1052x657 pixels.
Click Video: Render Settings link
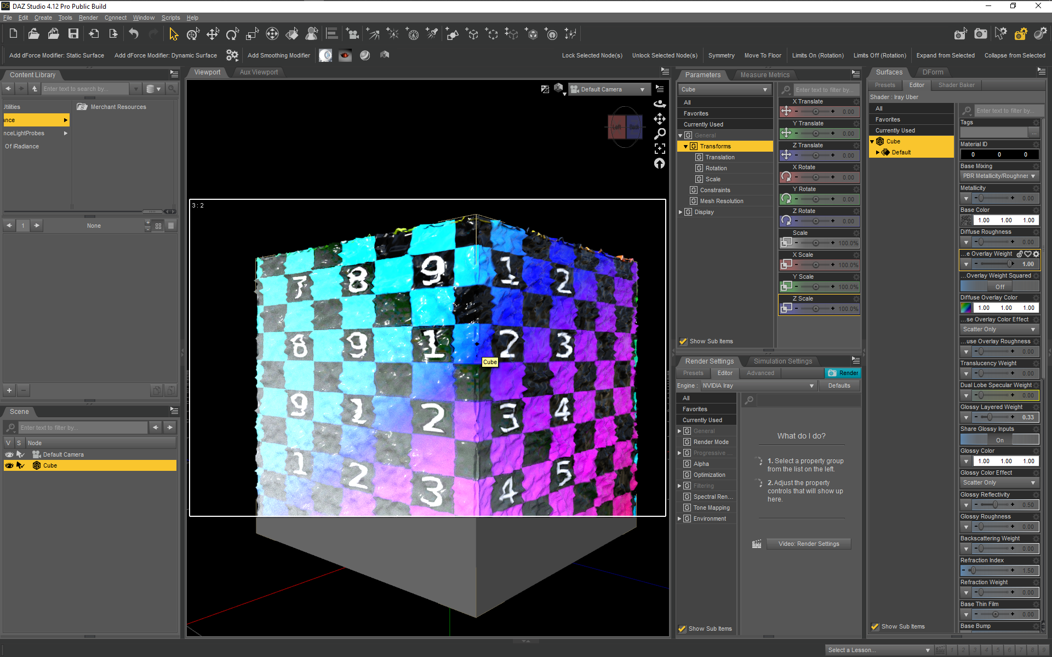click(x=808, y=544)
